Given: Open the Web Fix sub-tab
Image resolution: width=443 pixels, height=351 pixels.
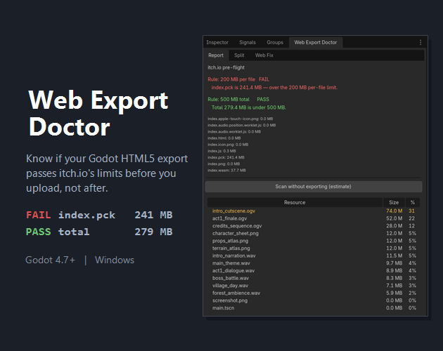Looking at the screenshot, I should tap(264, 55).
